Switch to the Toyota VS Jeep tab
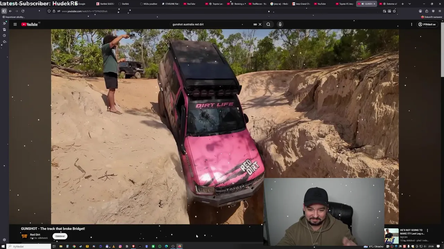Screen dimensions: 444x249 344,4
